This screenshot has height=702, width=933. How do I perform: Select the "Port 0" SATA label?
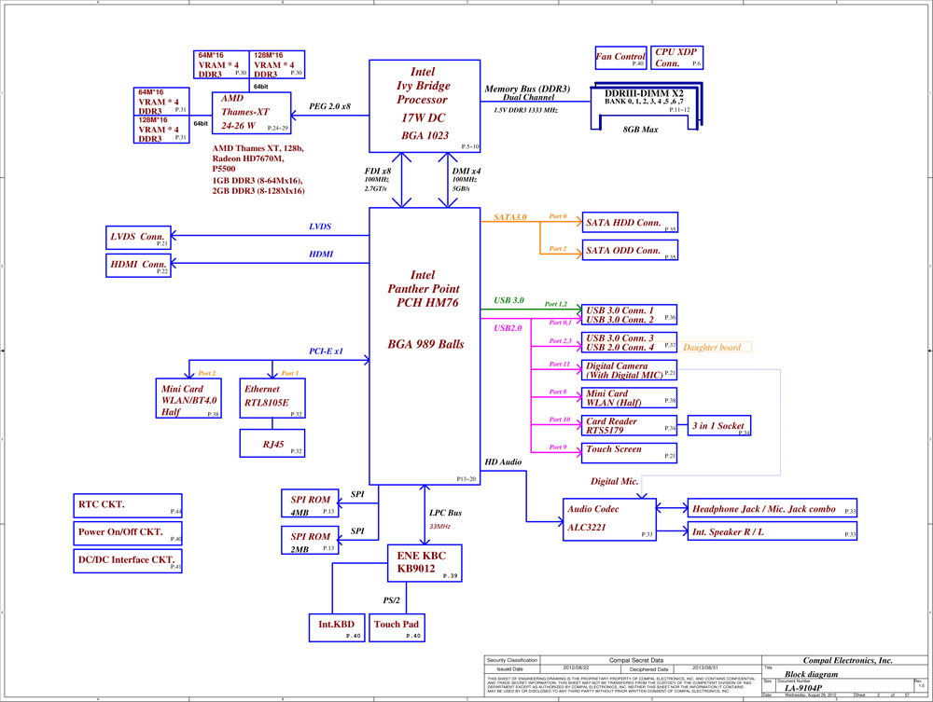pyautogui.click(x=558, y=216)
